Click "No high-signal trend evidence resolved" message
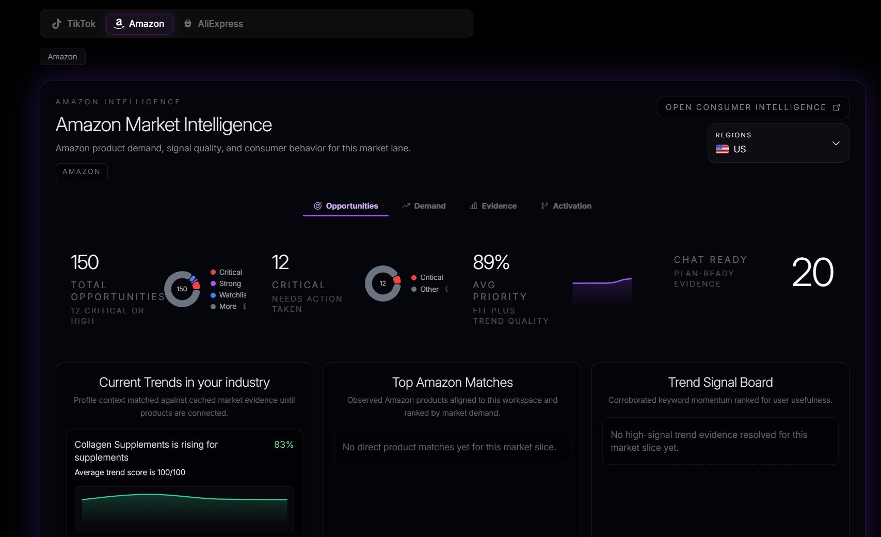 coord(709,441)
